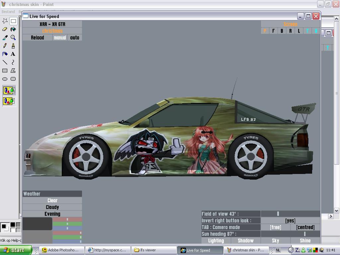Switch reload mode to auto
The image size is (340, 255).
(75, 38)
